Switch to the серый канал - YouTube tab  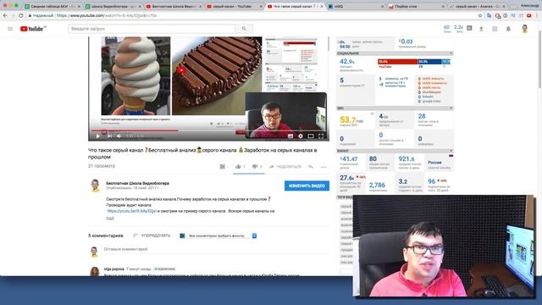(x=234, y=6)
